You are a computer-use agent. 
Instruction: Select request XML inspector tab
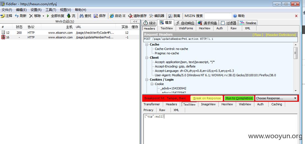[x=248, y=28]
